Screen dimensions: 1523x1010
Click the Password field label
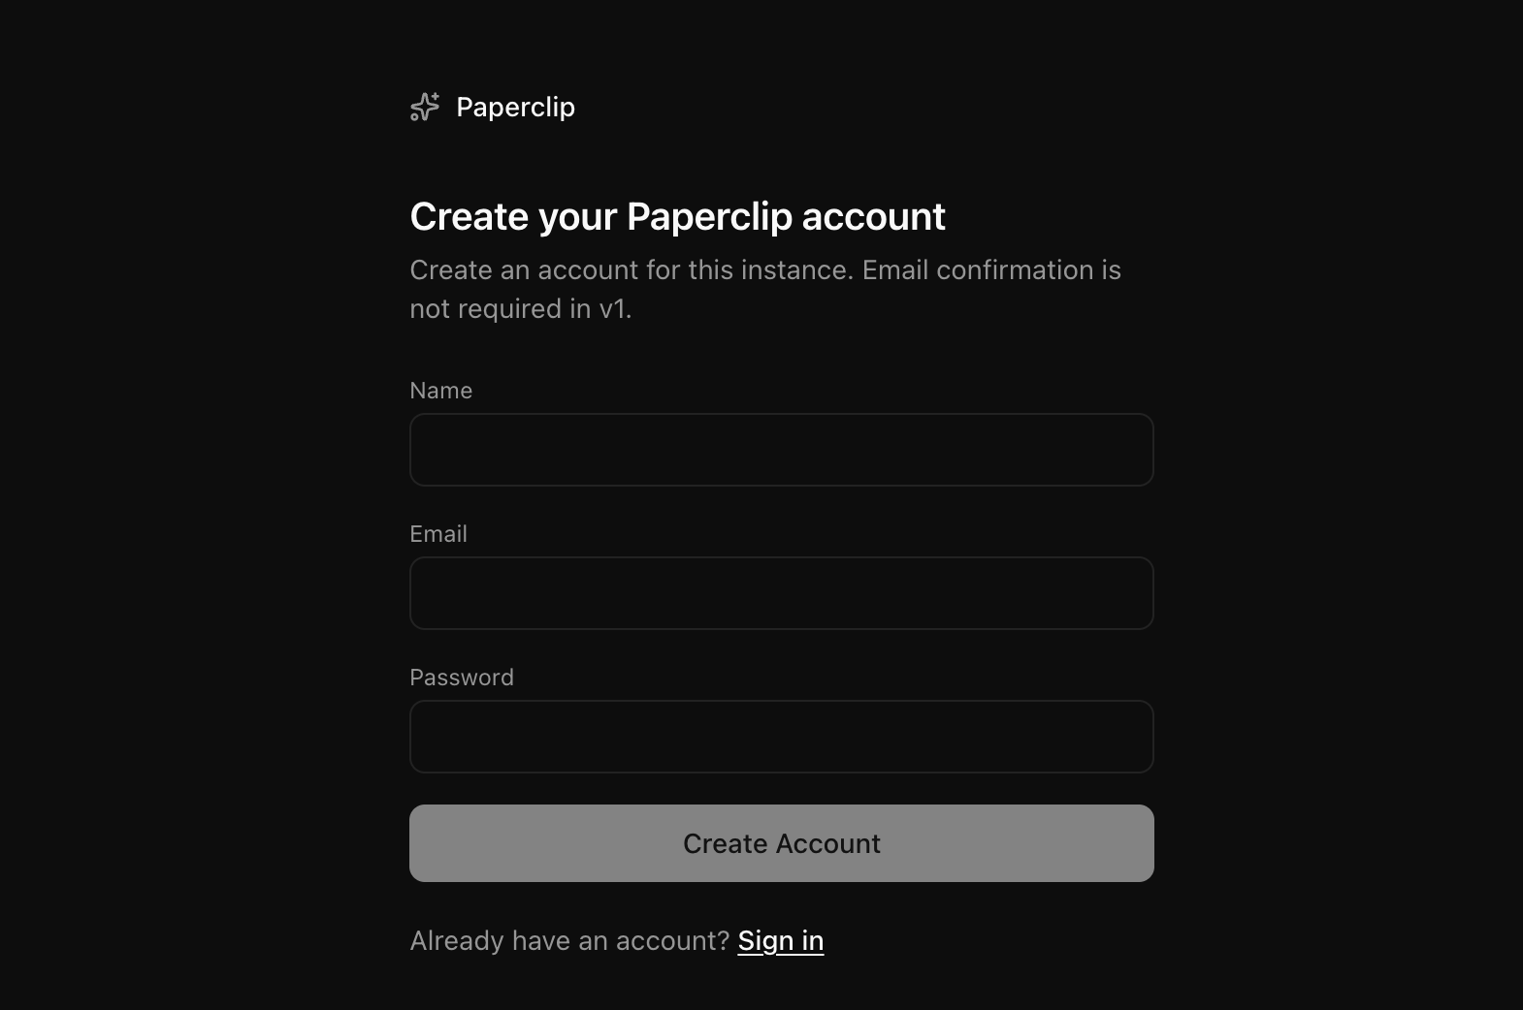tap(462, 677)
